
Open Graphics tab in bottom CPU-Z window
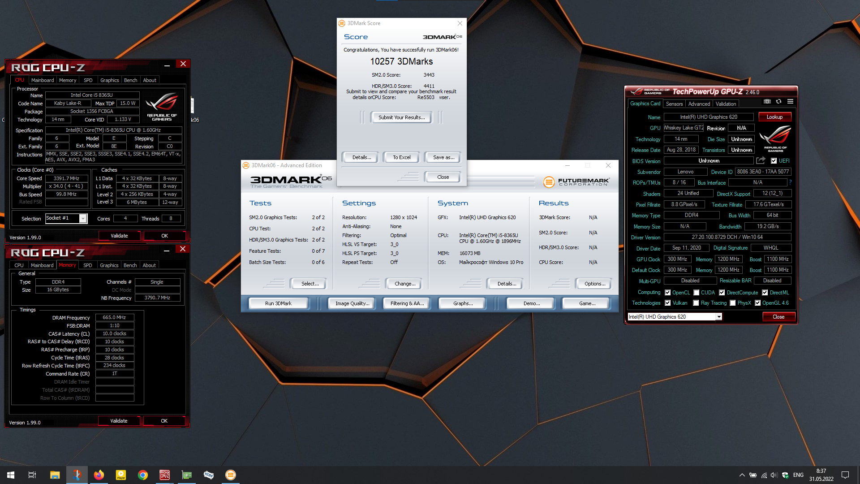pyautogui.click(x=109, y=265)
